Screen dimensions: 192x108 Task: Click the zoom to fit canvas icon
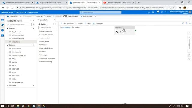[x=189, y=55]
